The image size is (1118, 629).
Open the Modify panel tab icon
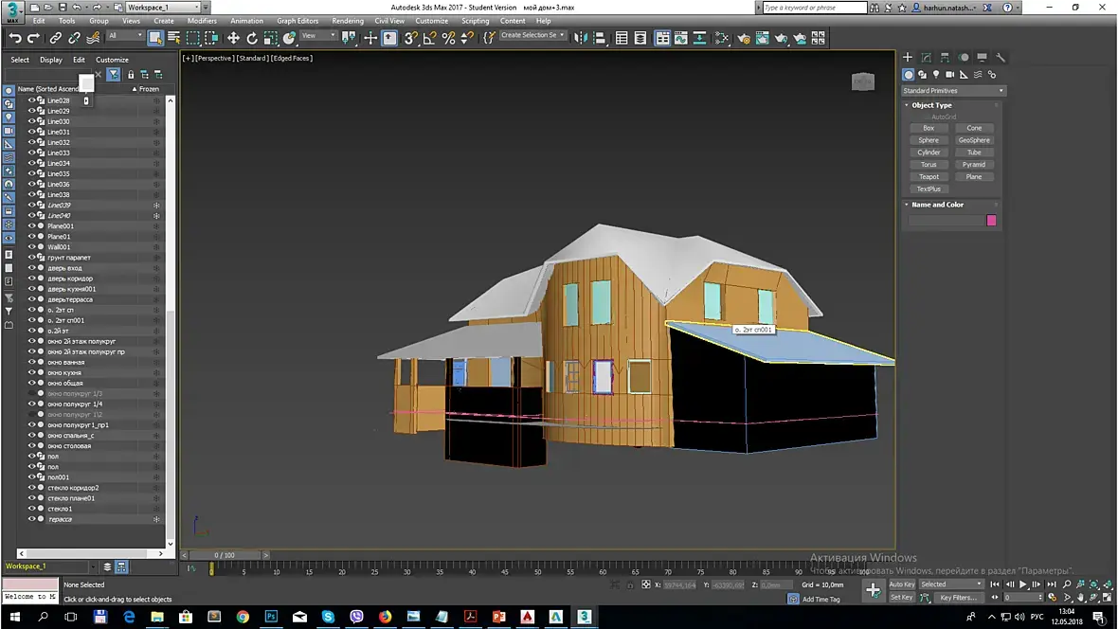coord(926,58)
